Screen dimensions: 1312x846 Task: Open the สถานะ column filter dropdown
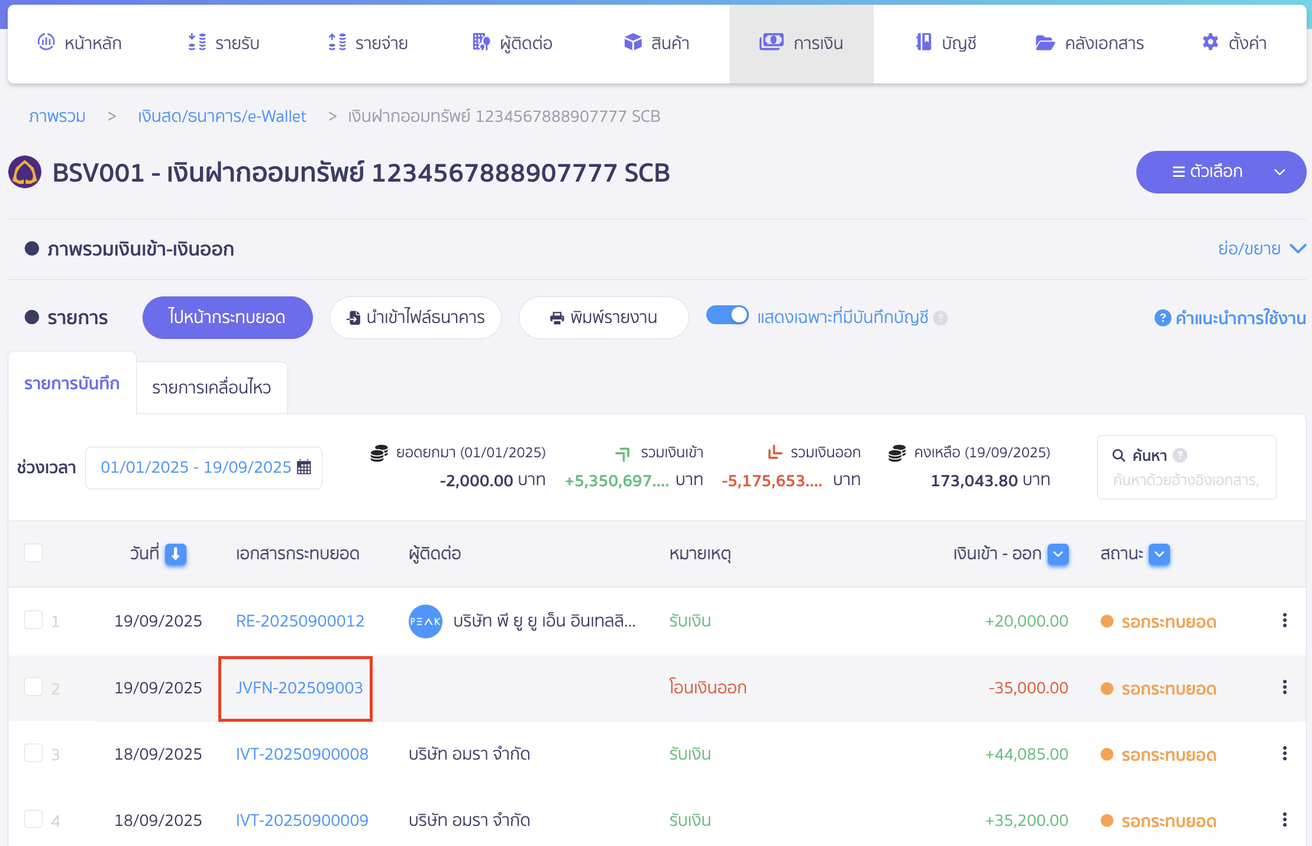point(1159,554)
